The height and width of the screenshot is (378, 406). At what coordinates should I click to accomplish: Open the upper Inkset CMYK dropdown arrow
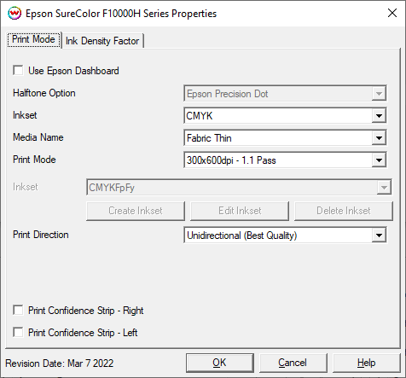[x=379, y=116]
